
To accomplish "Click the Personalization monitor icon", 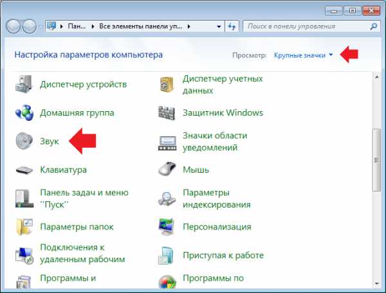I will [x=167, y=227].
